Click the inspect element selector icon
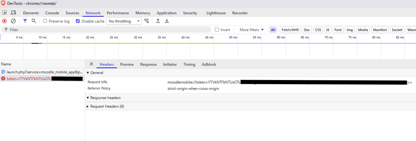 tap(4, 13)
